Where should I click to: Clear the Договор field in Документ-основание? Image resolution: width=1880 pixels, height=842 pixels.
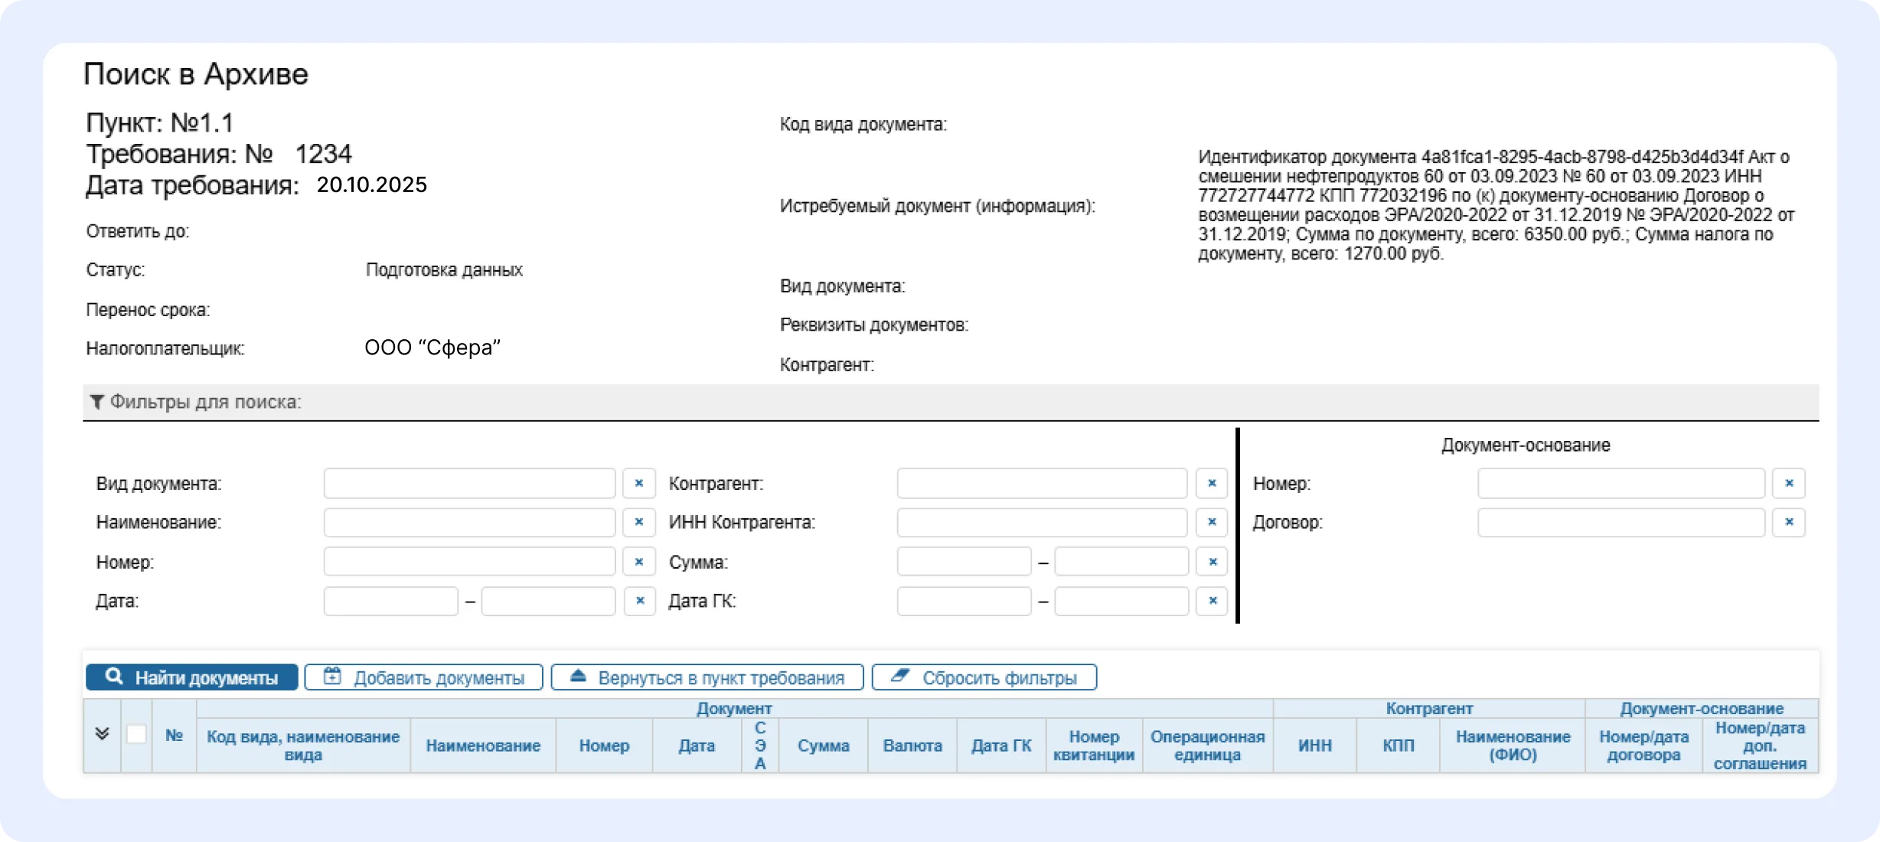click(x=1789, y=522)
